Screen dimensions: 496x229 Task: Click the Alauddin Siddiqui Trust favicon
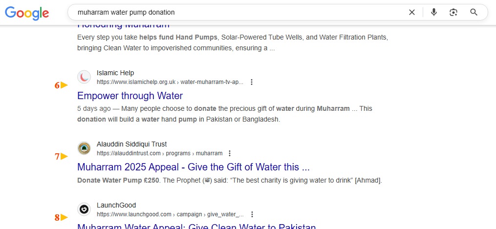click(x=84, y=148)
